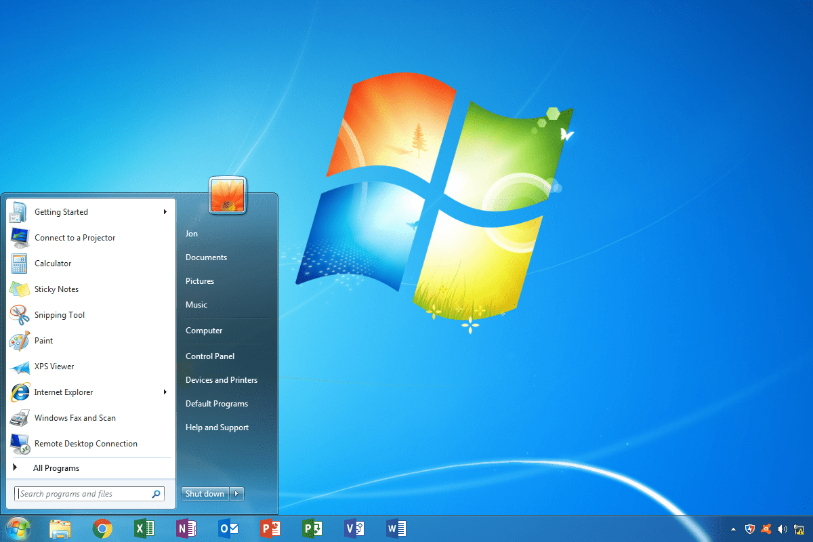Expand the Internet Explorer submenu arrow
This screenshot has width=813, height=542.
(x=165, y=392)
